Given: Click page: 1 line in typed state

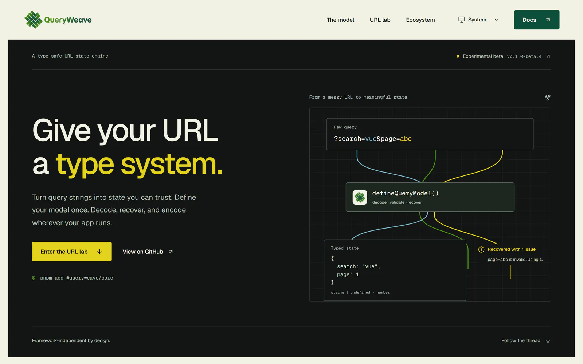Looking at the screenshot, I should click(x=348, y=275).
